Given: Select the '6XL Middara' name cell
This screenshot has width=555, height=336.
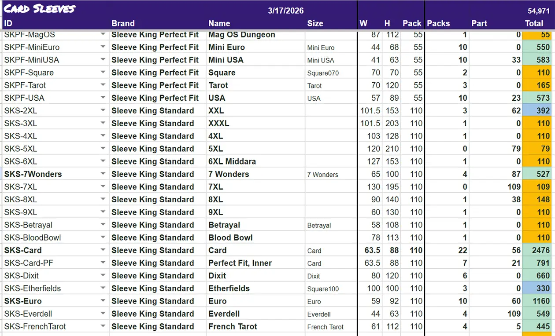Looking at the screenshot, I should pyautogui.click(x=255, y=161).
